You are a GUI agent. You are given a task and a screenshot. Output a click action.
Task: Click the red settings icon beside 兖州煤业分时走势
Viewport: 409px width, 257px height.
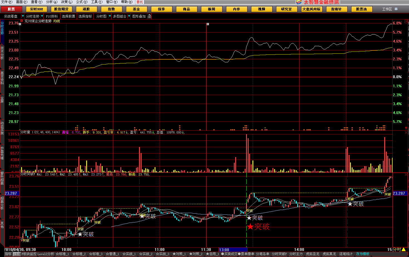click(22, 21)
